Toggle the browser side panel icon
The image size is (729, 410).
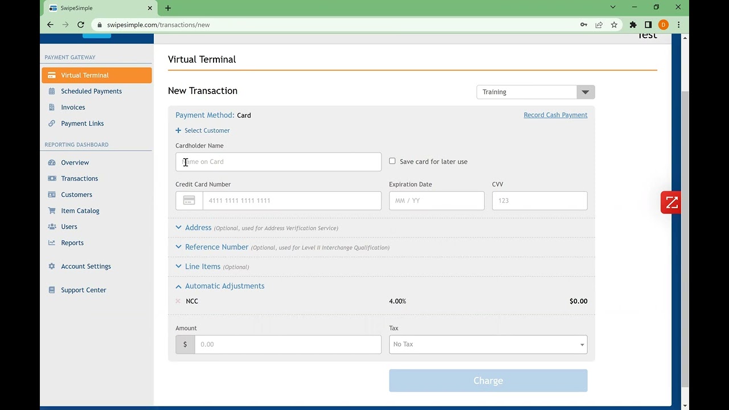[x=648, y=24]
